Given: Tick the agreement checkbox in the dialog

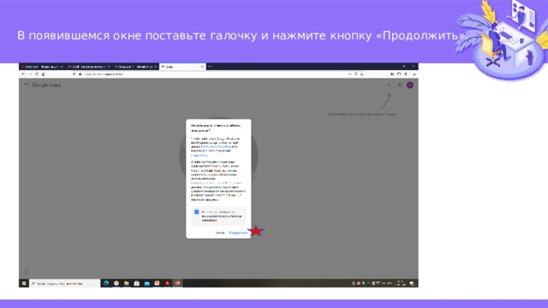Looking at the screenshot, I should [196, 212].
